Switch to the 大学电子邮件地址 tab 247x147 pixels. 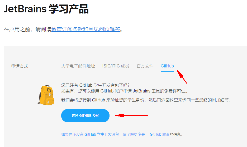click(x=78, y=66)
